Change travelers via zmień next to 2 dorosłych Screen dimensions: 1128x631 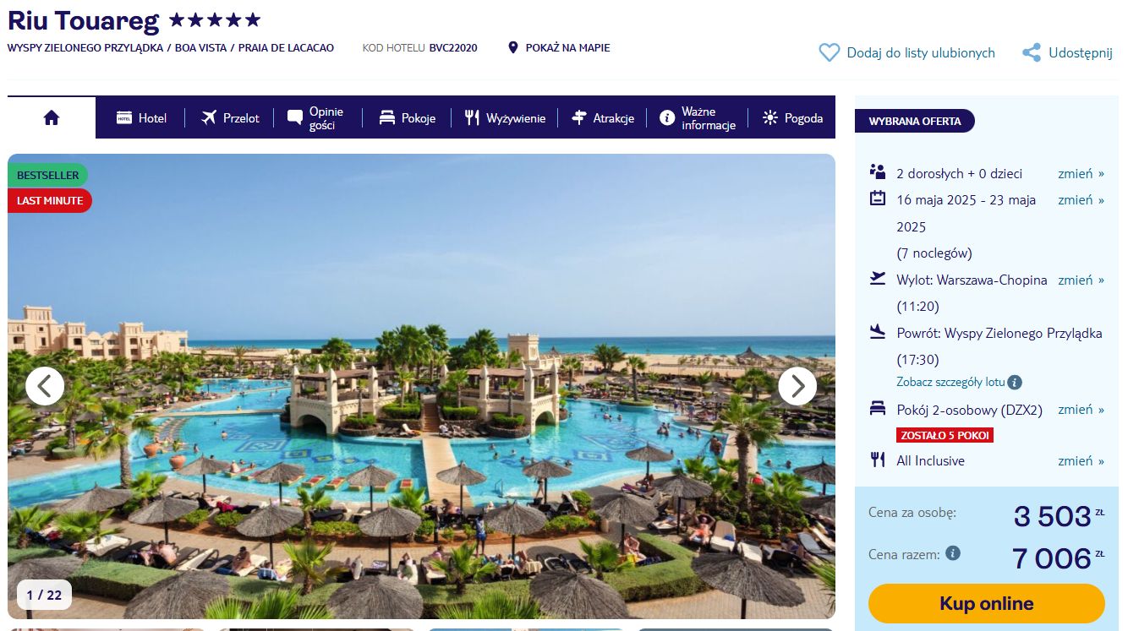(x=1081, y=173)
